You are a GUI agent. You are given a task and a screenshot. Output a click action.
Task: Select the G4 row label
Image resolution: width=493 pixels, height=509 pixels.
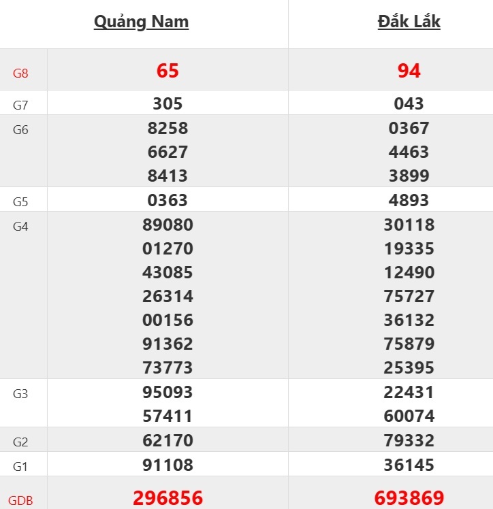coord(21,227)
